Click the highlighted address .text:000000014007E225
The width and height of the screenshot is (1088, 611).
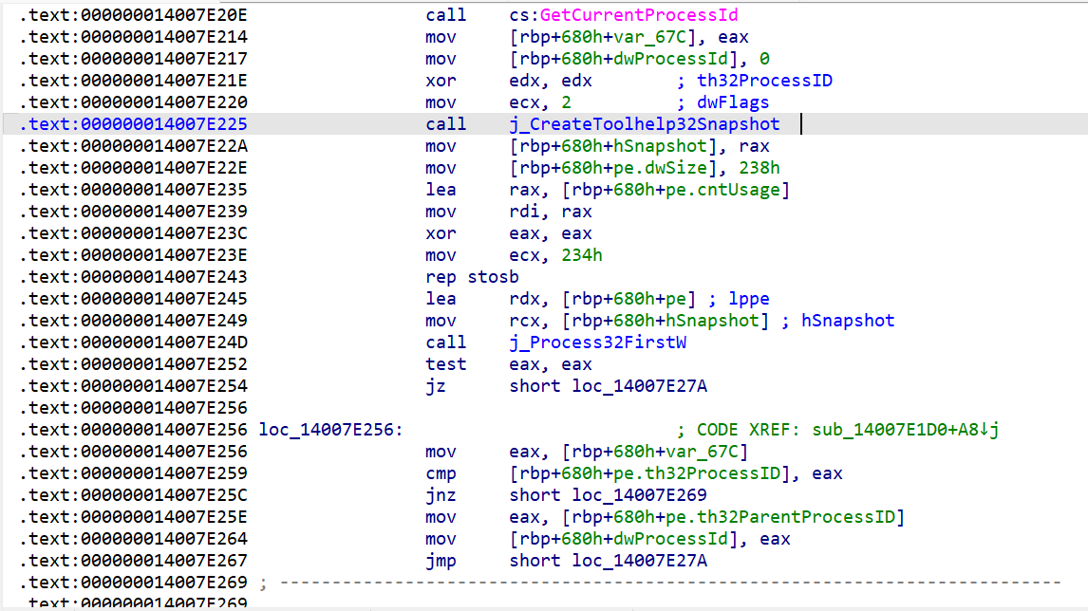point(133,124)
